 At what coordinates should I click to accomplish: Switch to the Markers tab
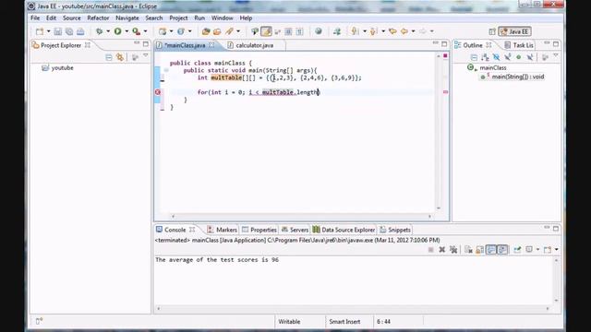coord(223,230)
